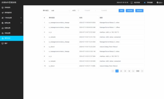Open the personalization settings tools icon
This screenshot has height=99, width=164.
point(3,18)
